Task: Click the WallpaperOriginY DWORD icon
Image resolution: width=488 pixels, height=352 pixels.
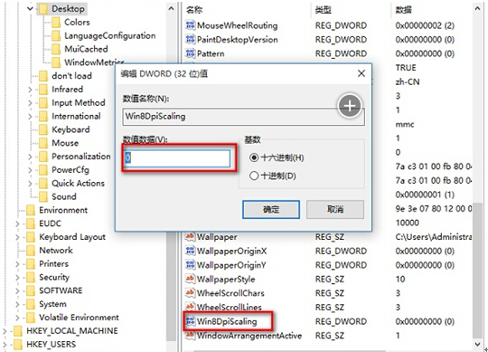Action: [x=190, y=265]
